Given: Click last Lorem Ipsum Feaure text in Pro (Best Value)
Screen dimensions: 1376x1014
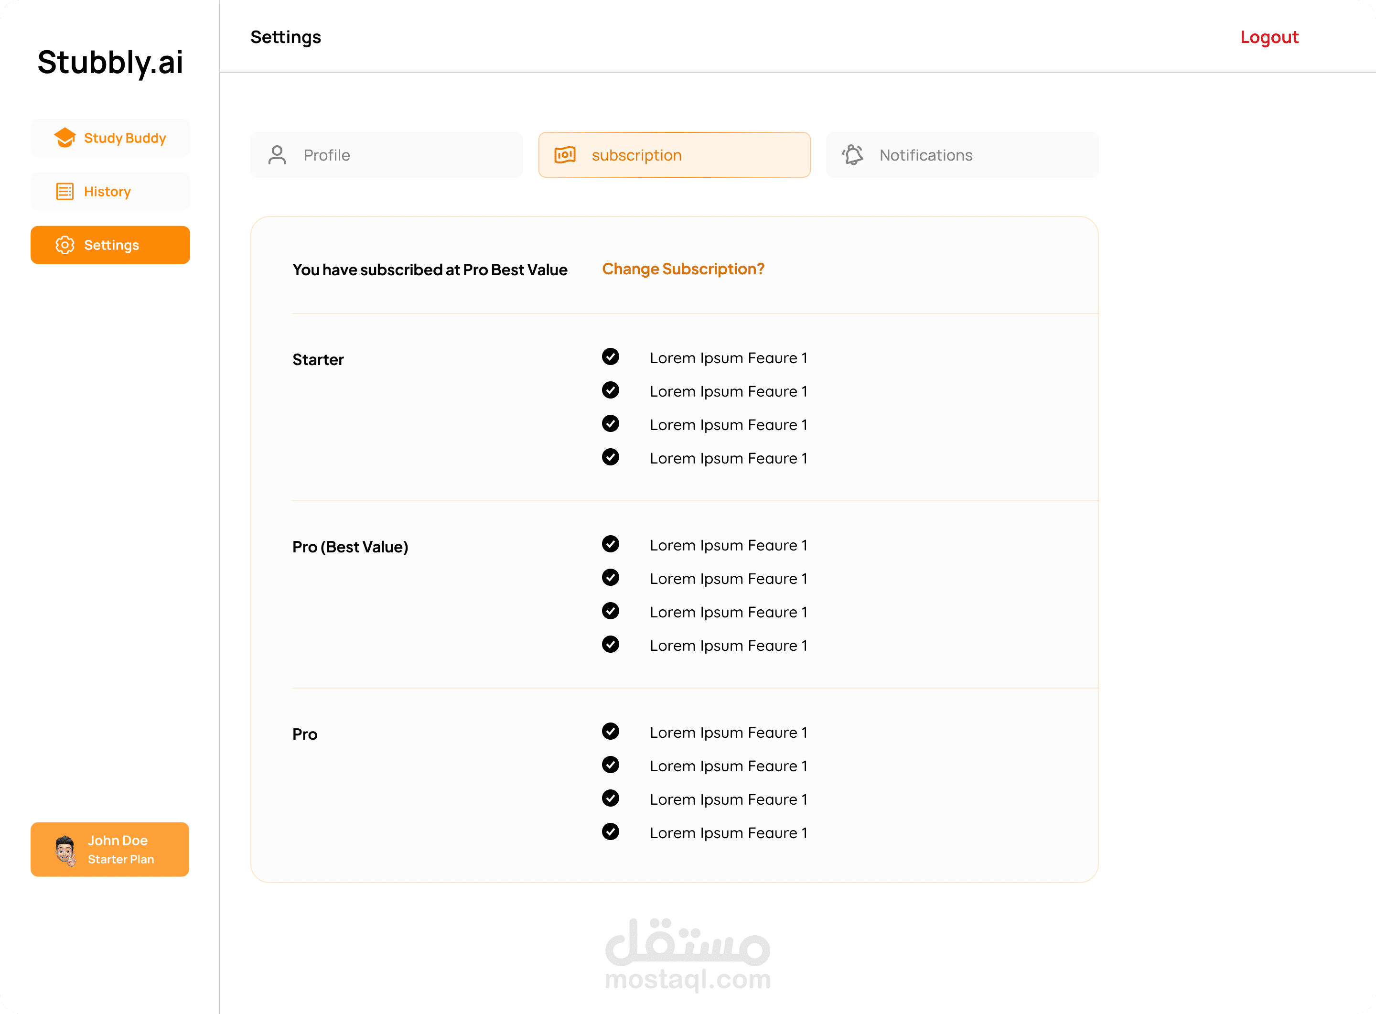Looking at the screenshot, I should tap(729, 646).
